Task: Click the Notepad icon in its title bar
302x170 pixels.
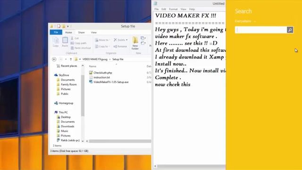Action: coord(156,3)
